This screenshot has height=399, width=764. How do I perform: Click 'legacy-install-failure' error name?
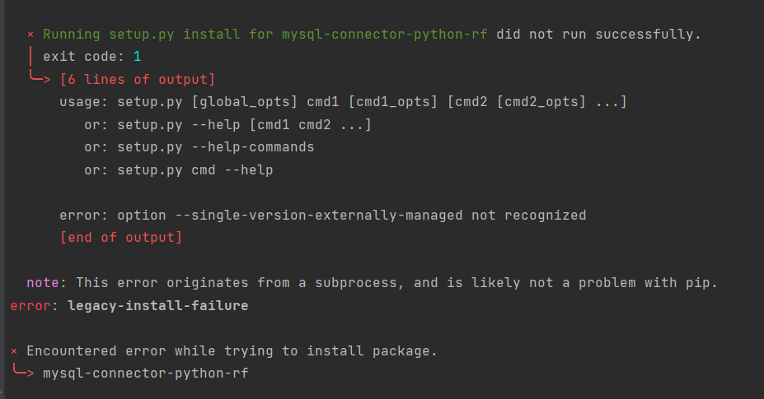click(x=157, y=306)
